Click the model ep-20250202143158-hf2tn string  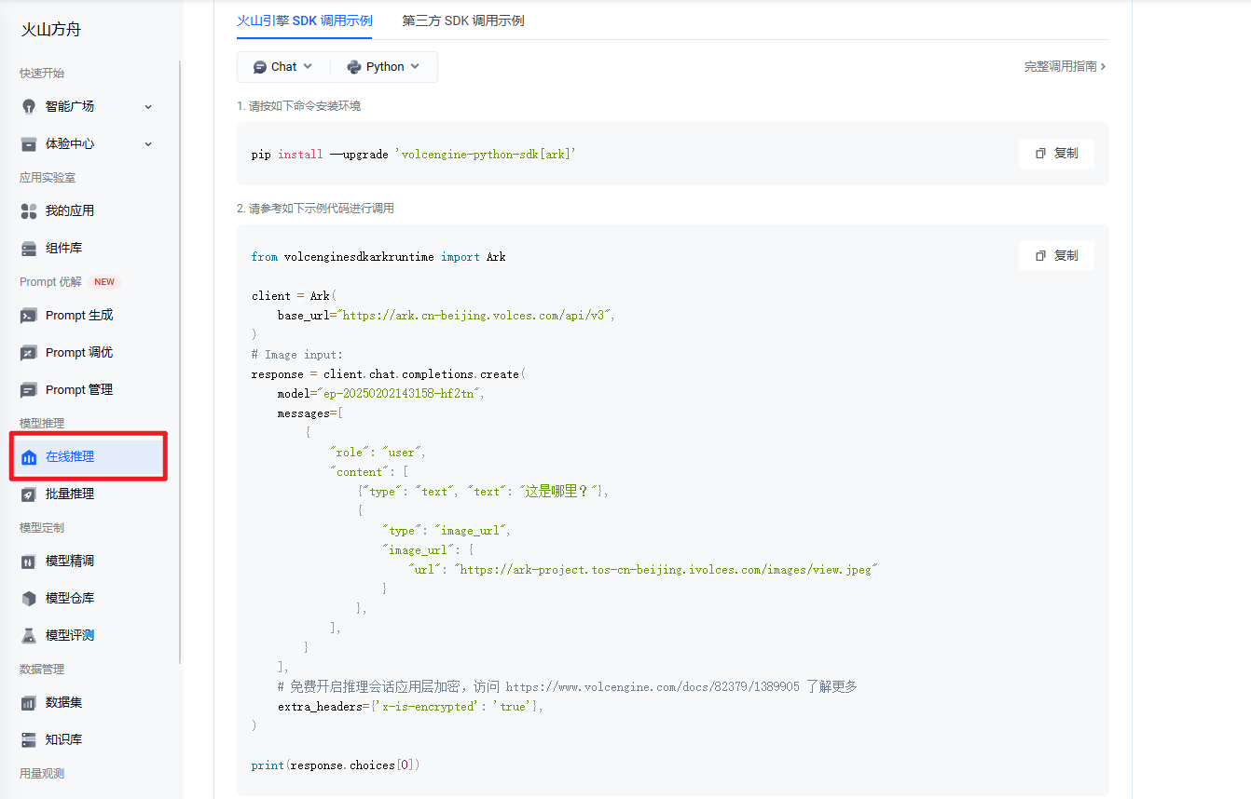(400, 394)
